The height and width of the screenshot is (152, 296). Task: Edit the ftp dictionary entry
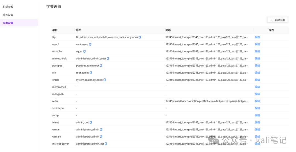[257, 37]
